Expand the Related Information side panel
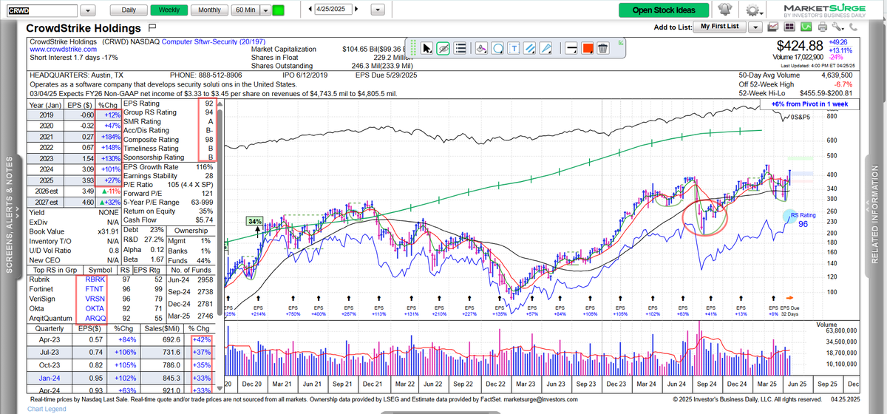Screen dimensions: 887x414 pos(875,214)
